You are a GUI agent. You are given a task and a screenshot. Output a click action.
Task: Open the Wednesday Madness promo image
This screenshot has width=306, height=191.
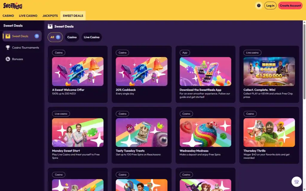tap(205, 133)
